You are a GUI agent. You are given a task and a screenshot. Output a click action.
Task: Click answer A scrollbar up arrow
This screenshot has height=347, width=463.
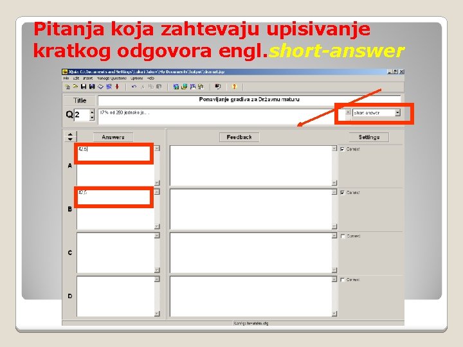pyautogui.click(x=157, y=148)
